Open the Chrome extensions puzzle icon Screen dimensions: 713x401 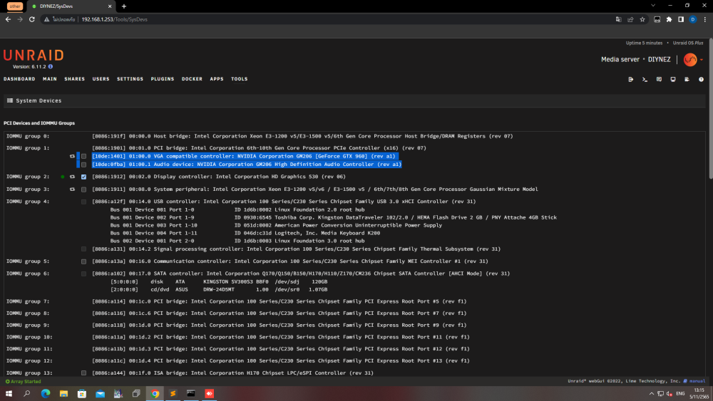[669, 19]
